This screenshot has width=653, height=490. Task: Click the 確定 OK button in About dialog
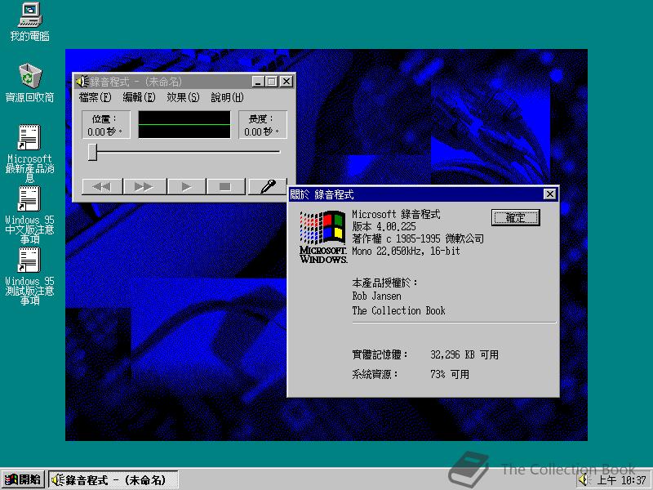pos(516,217)
